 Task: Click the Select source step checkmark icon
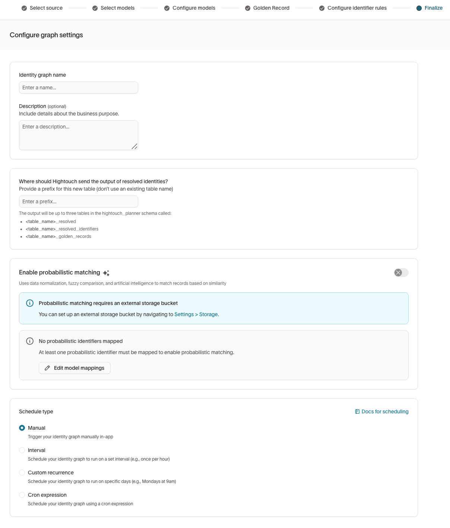pyautogui.click(x=24, y=8)
